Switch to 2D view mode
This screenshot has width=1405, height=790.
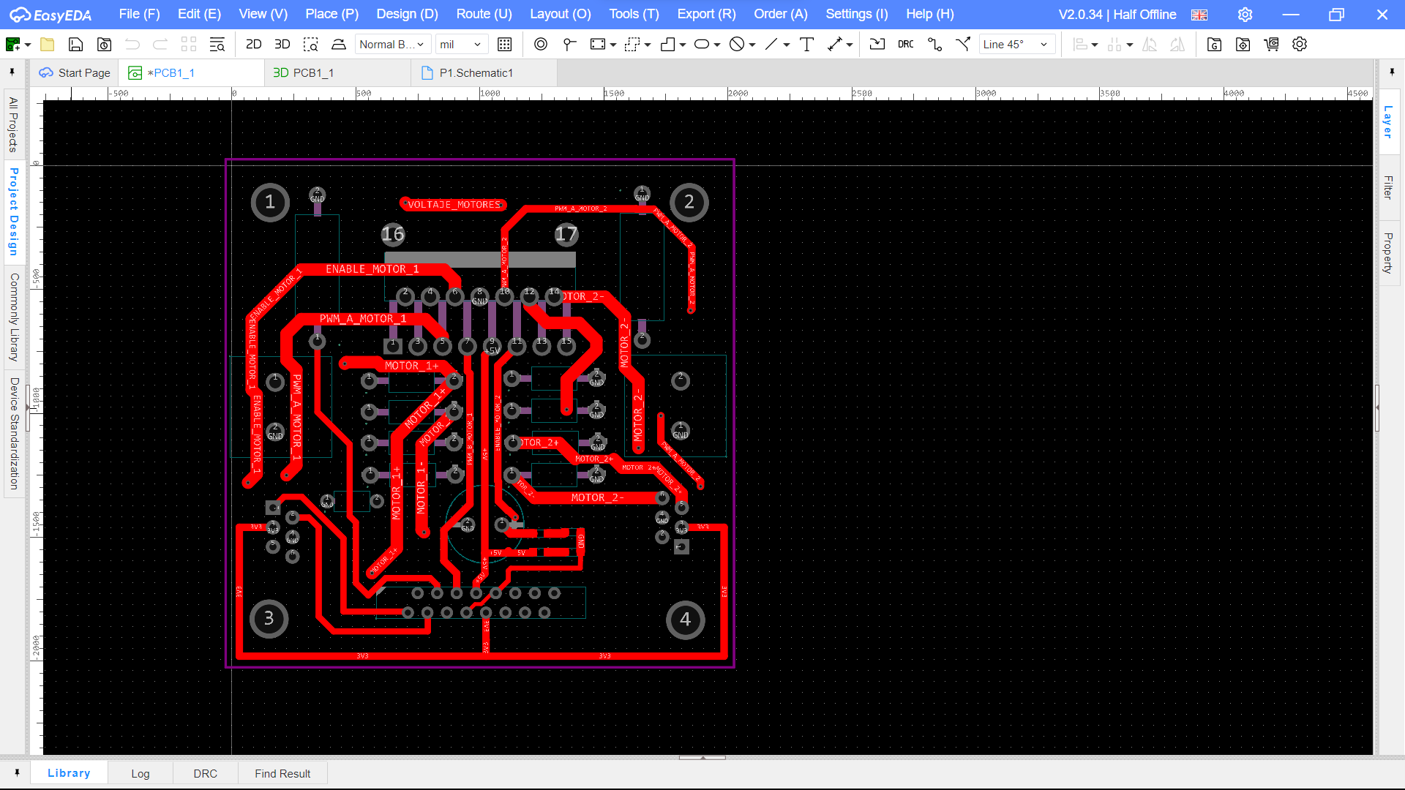coord(253,45)
